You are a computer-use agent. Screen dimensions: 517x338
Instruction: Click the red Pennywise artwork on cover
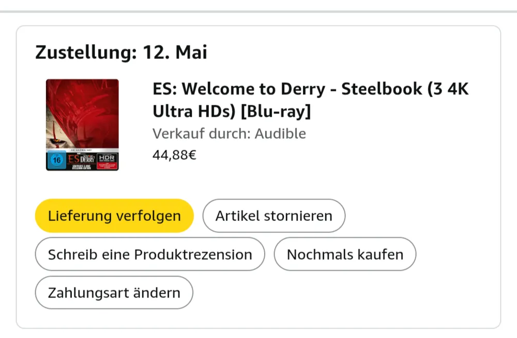82,114
